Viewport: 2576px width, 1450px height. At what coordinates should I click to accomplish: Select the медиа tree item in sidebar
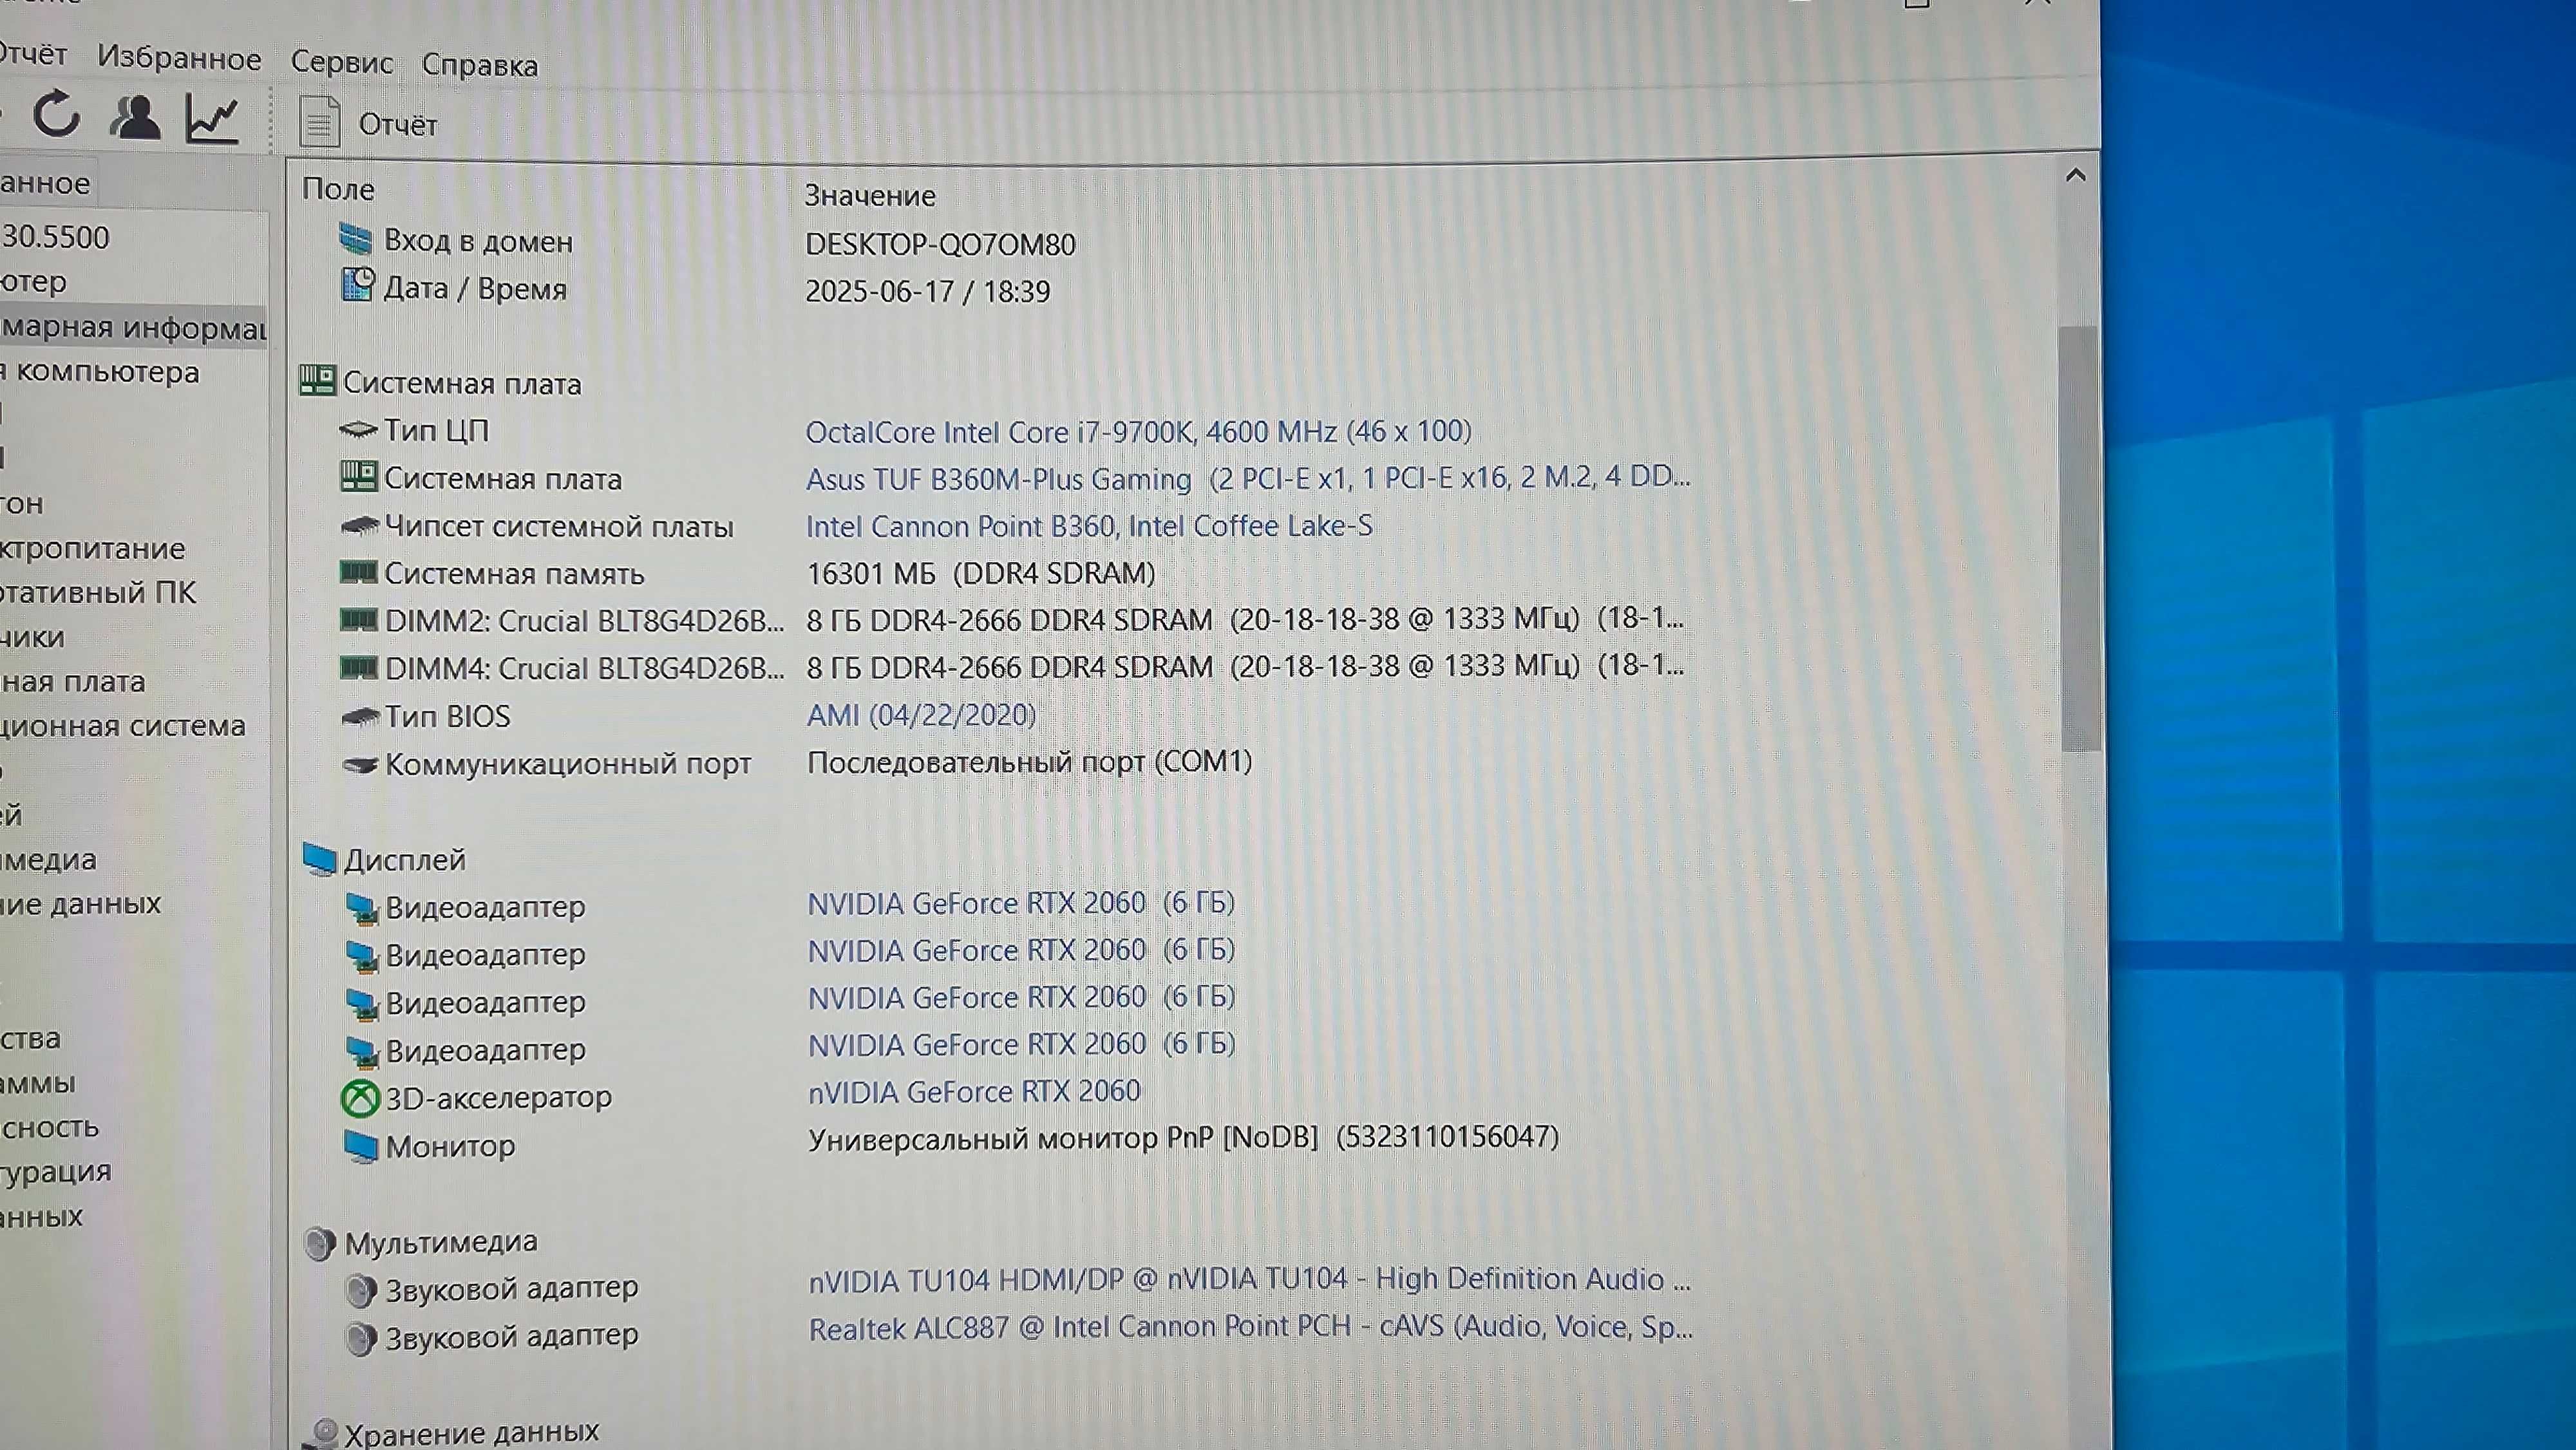49,859
